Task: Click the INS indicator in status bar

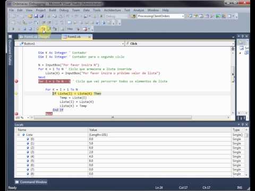Action: [240, 188]
